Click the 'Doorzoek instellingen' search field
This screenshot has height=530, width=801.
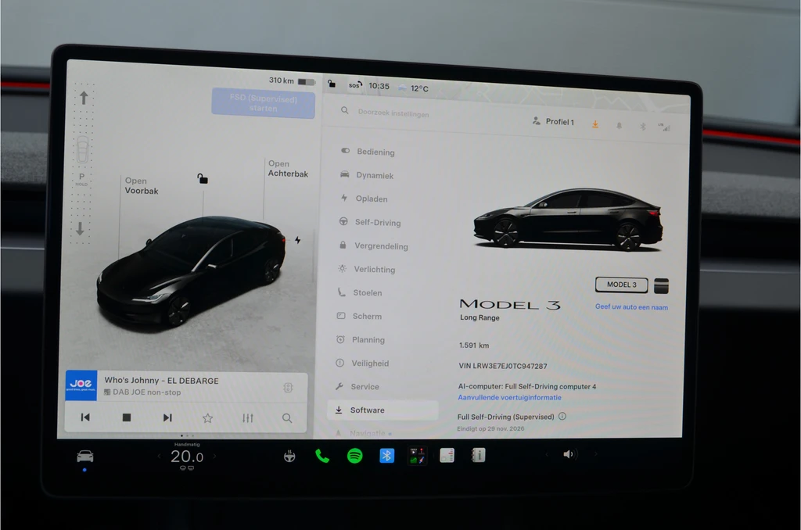(393, 113)
